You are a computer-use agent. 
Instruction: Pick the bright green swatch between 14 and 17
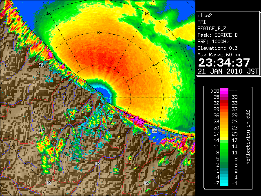224,142
